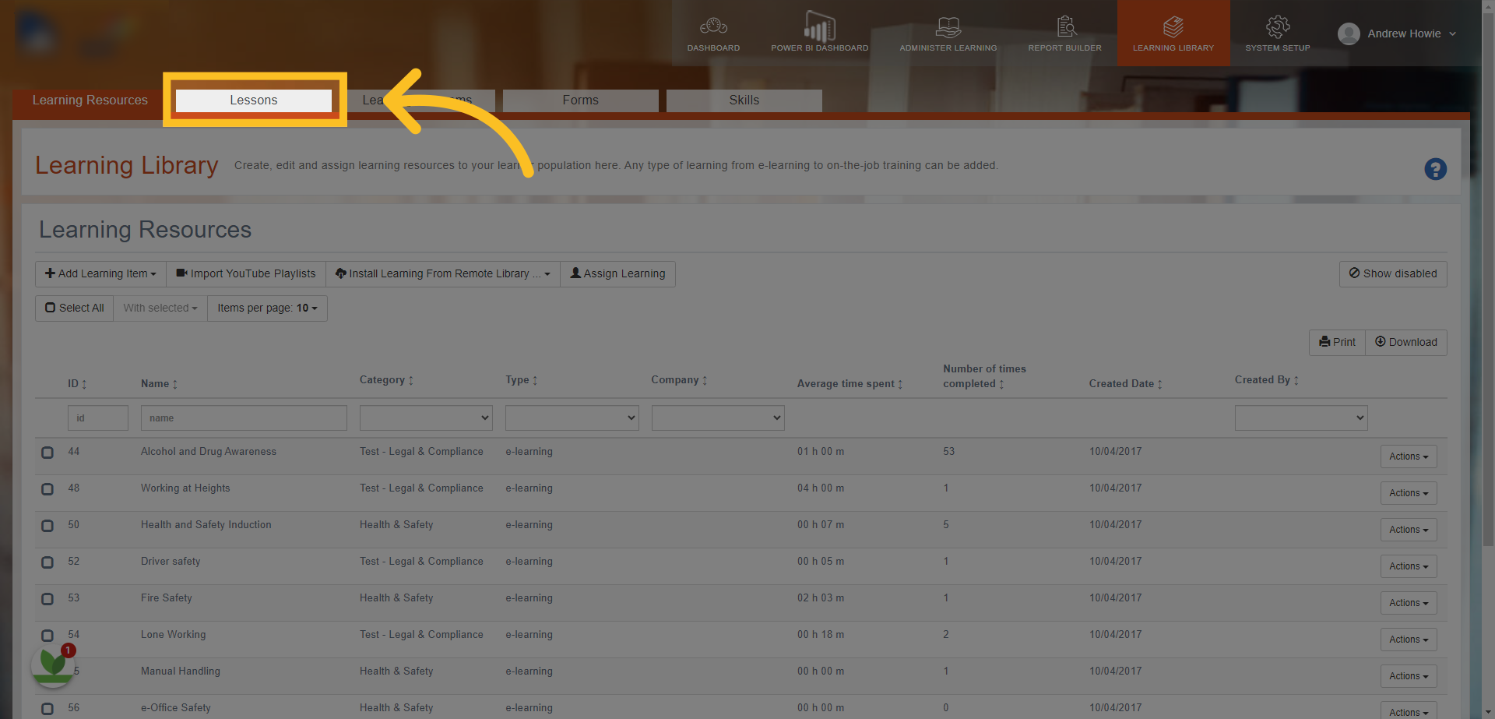
Task: Sort by Number of times completed
Action: coord(984,376)
